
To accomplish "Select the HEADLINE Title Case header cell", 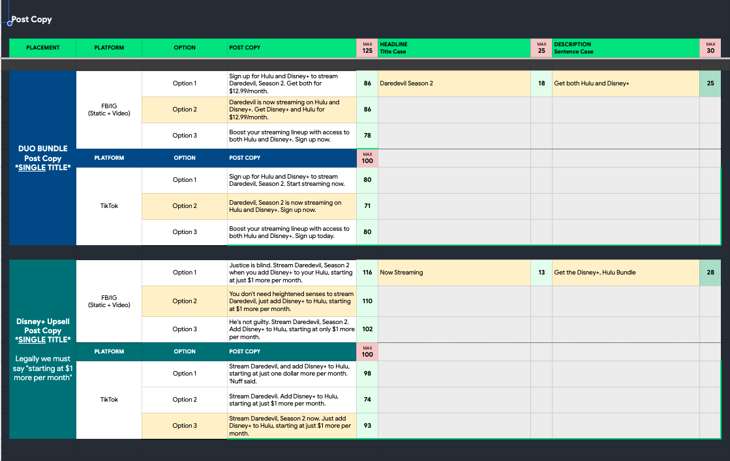I will pyautogui.click(x=454, y=48).
